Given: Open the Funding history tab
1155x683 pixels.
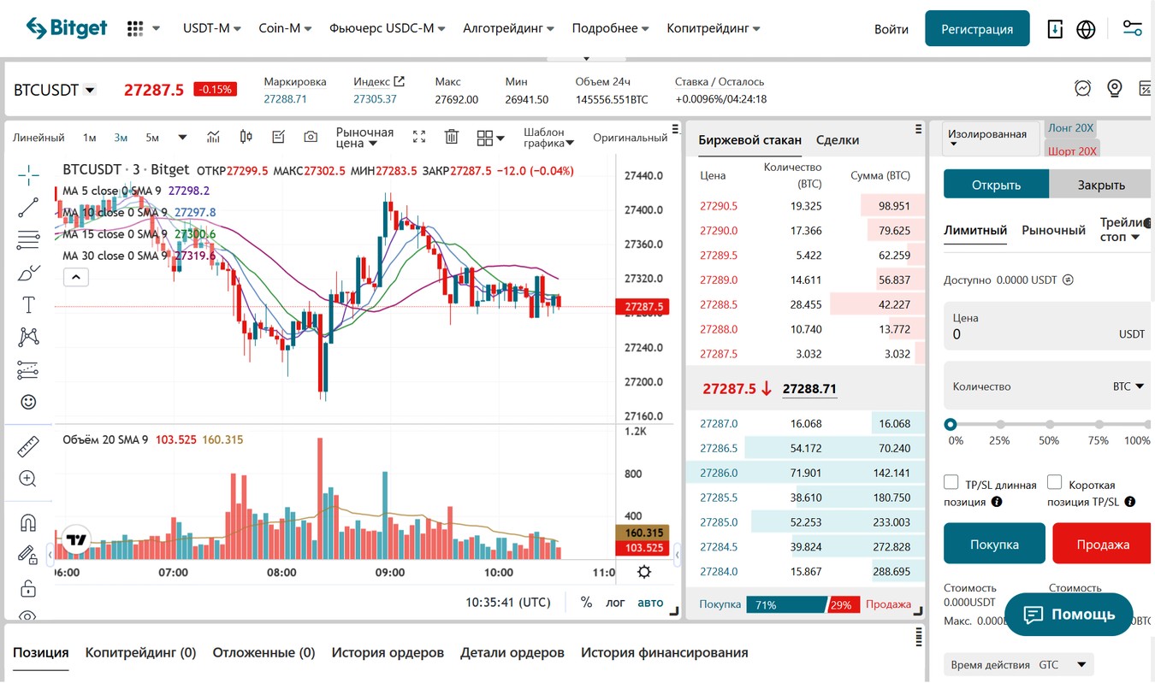Looking at the screenshot, I should click(665, 652).
